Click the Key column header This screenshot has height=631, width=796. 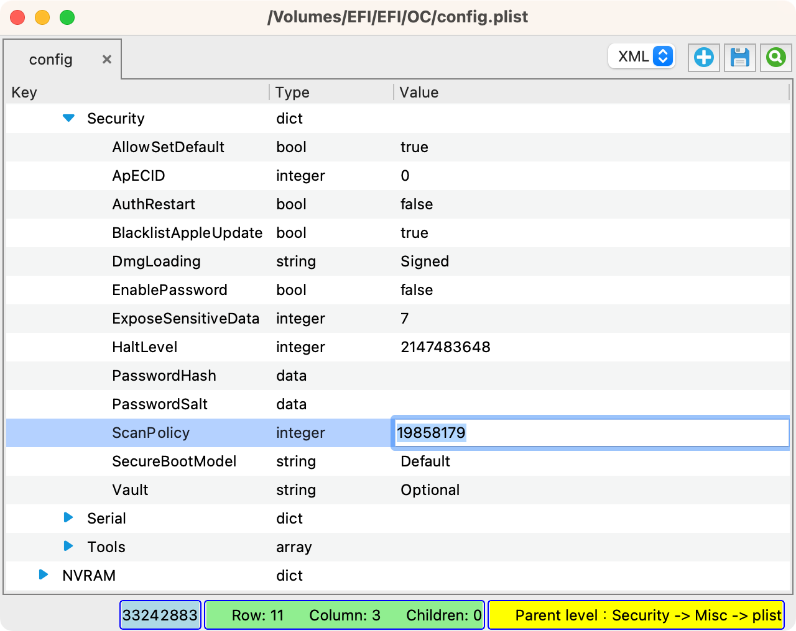24,93
